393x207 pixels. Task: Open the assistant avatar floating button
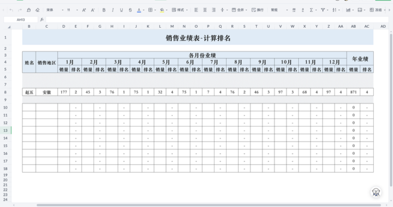[376, 192]
